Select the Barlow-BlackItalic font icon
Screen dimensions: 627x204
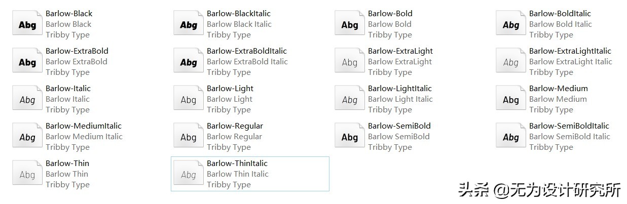click(189, 24)
